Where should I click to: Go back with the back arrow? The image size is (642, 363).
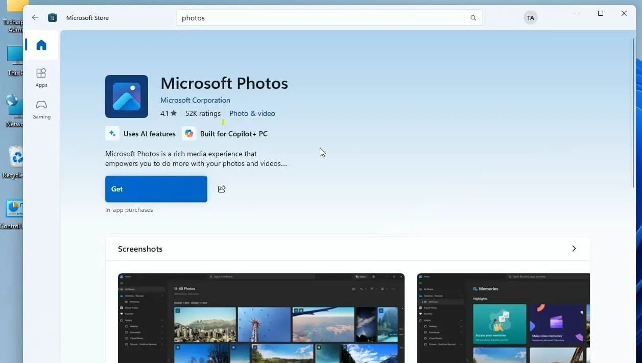35,17
